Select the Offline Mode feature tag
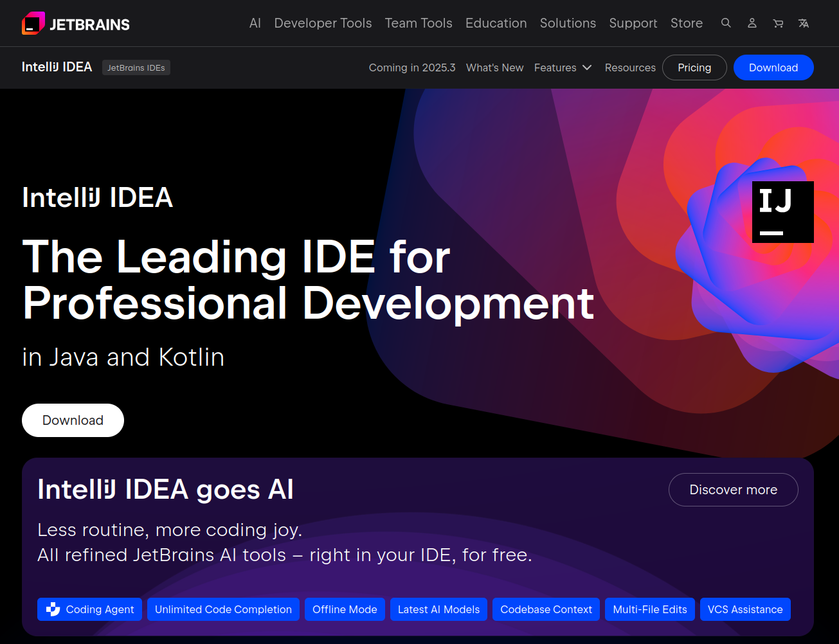This screenshot has height=644, width=839. [x=345, y=609]
